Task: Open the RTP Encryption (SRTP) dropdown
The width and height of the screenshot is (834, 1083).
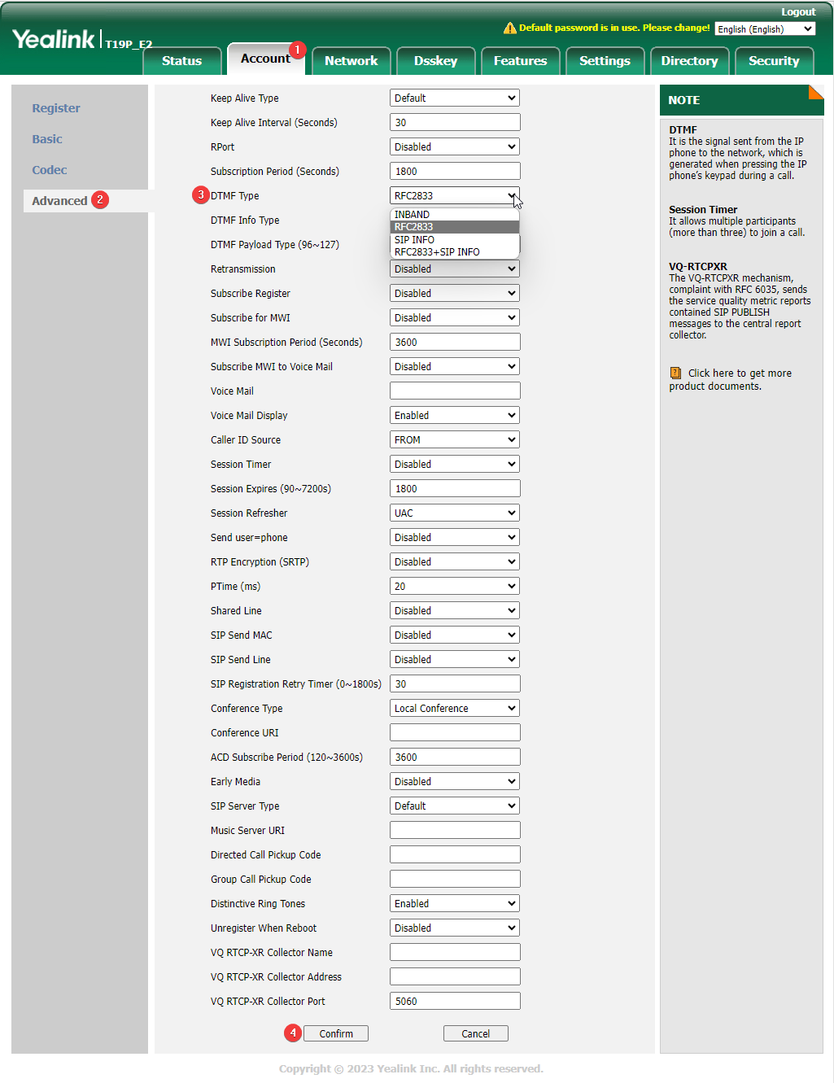Action: click(454, 562)
